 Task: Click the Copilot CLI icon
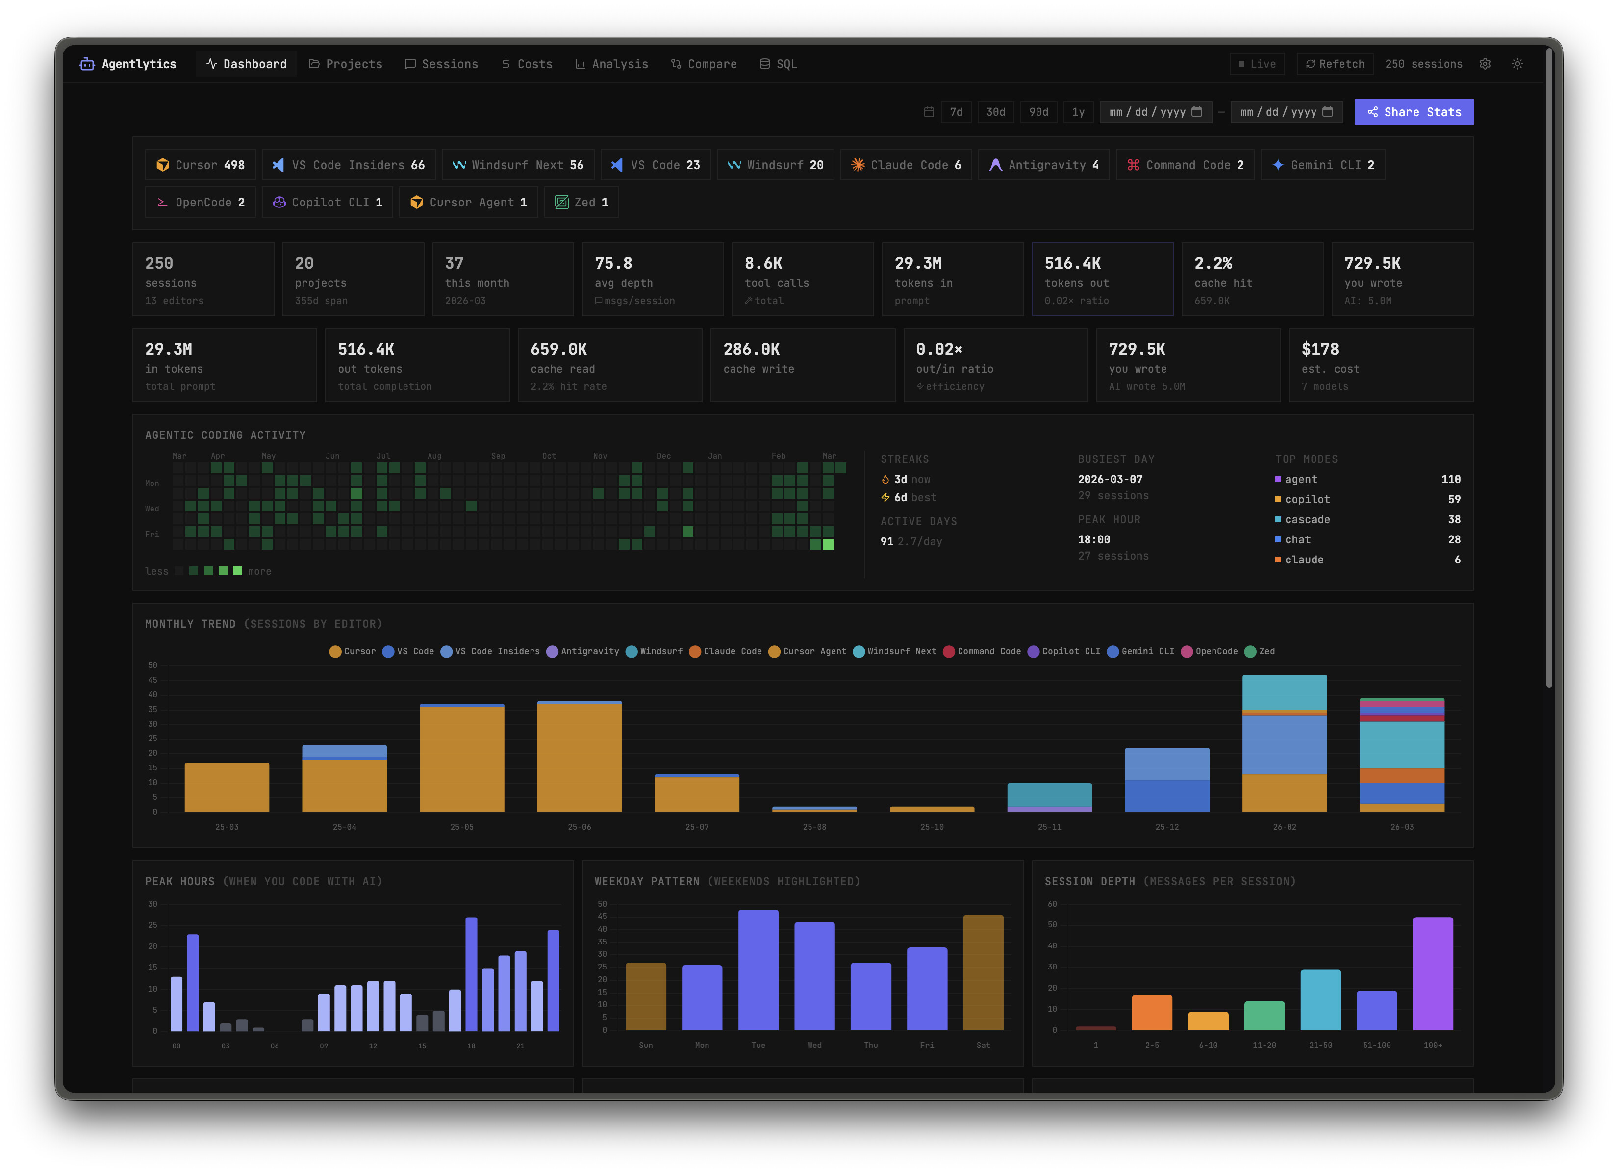click(x=279, y=203)
